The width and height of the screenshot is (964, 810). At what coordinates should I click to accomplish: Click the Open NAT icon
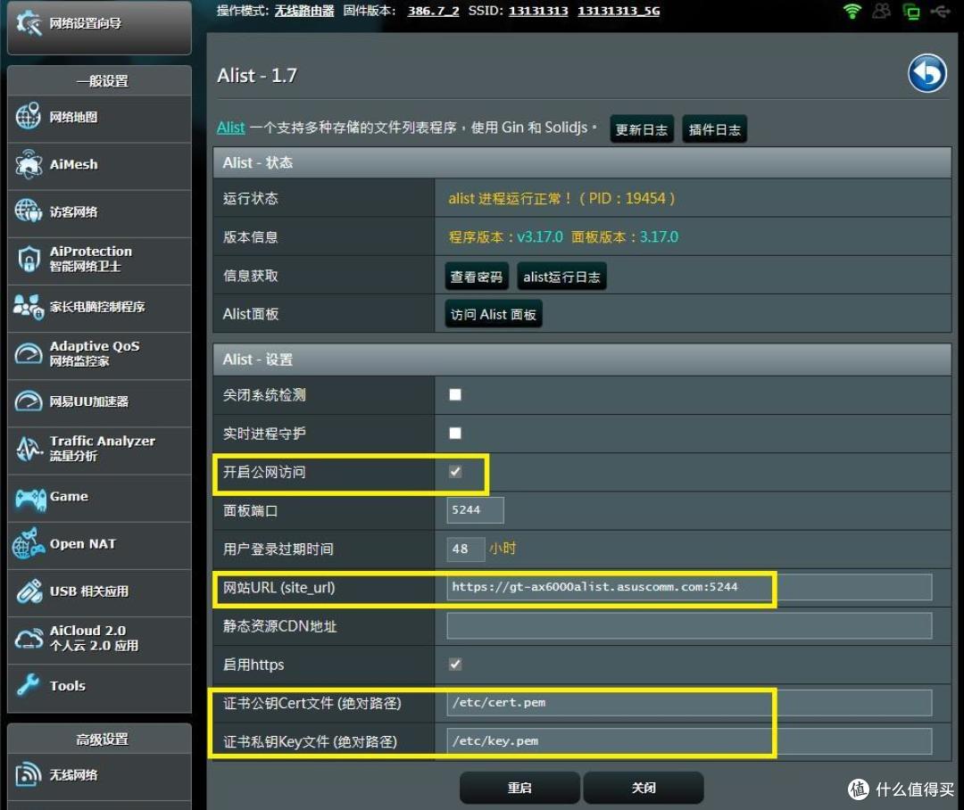coord(29,543)
